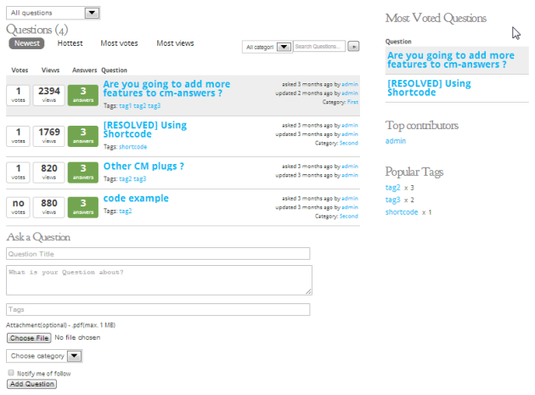Switch to the Hottest tab
Viewport: 535px width, 395px height.
[70, 43]
